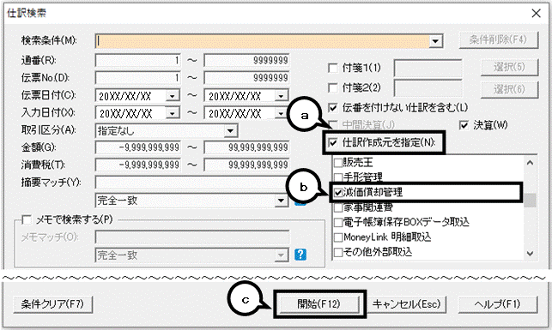Click the 摘要マッチ text input field

click(191, 182)
